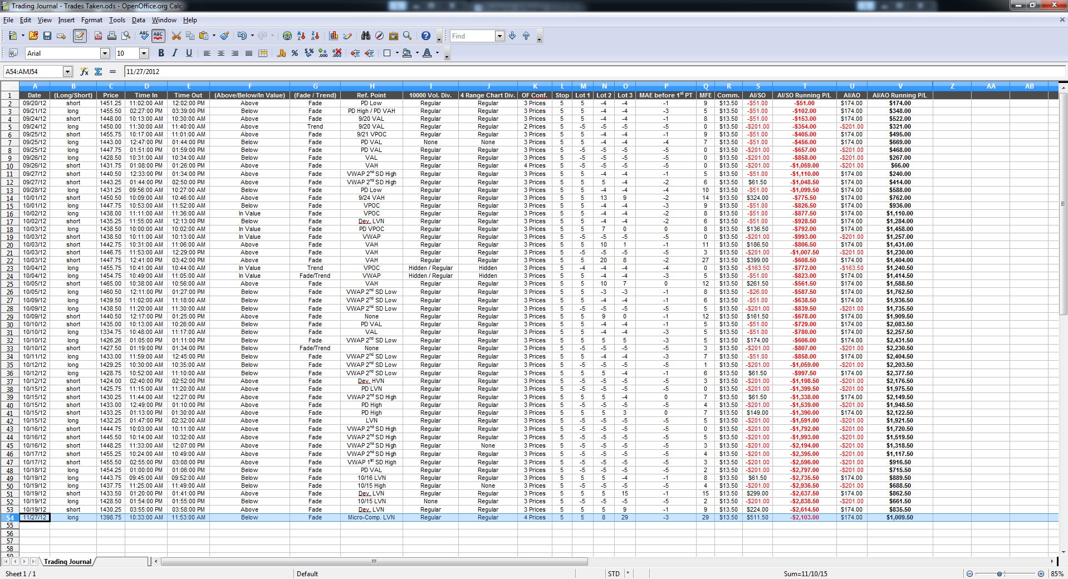Find previous with the up arrow
The image size is (1068, 579).
(526, 36)
